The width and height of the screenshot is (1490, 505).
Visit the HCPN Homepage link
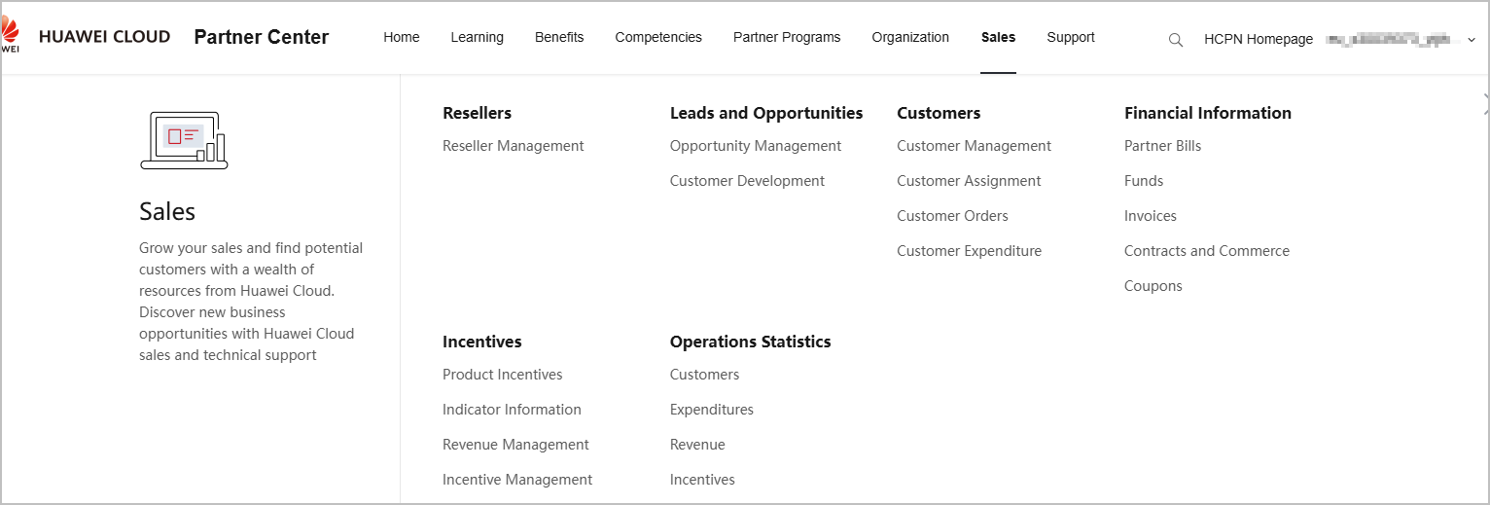[1259, 39]
